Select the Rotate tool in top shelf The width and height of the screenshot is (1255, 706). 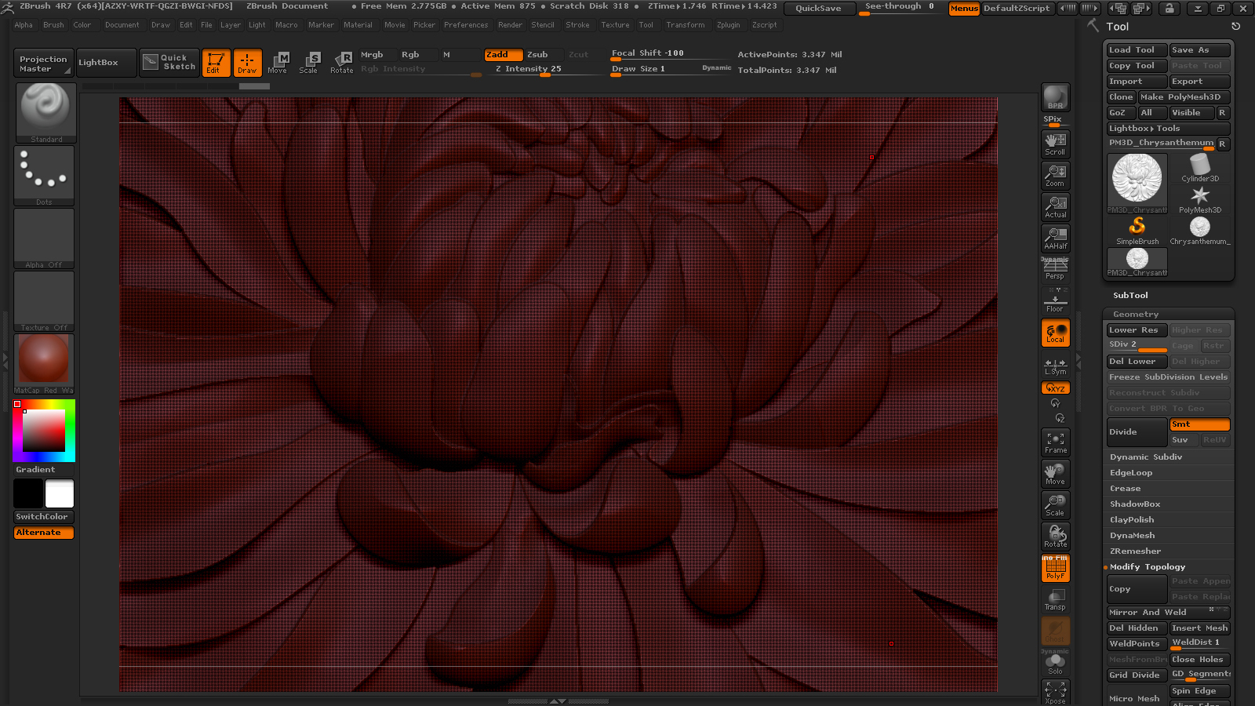coord(341,62)
